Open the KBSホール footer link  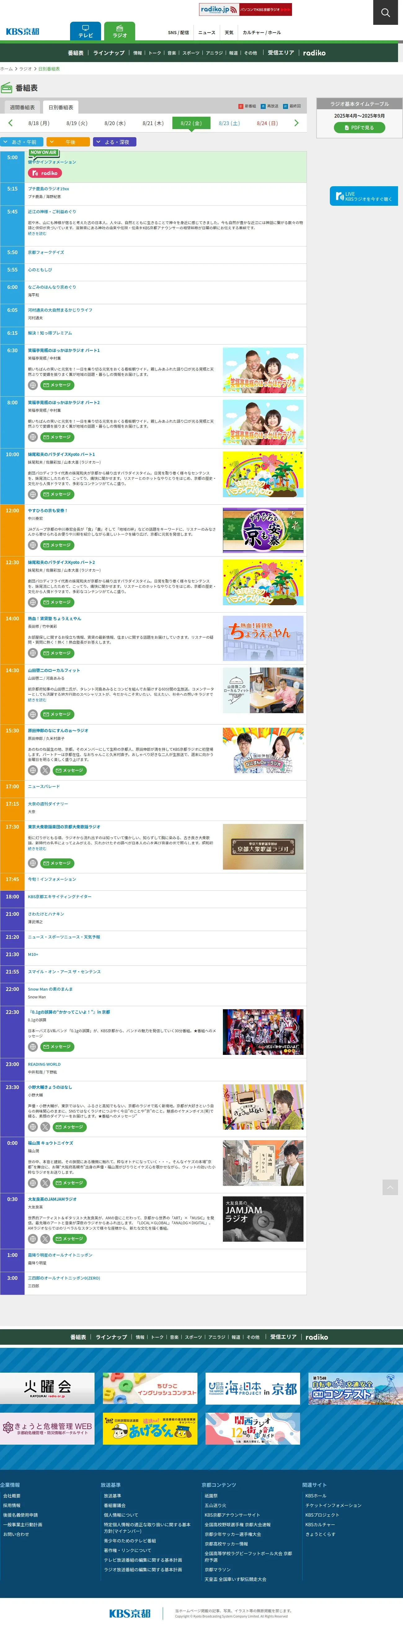(316, 1496)
